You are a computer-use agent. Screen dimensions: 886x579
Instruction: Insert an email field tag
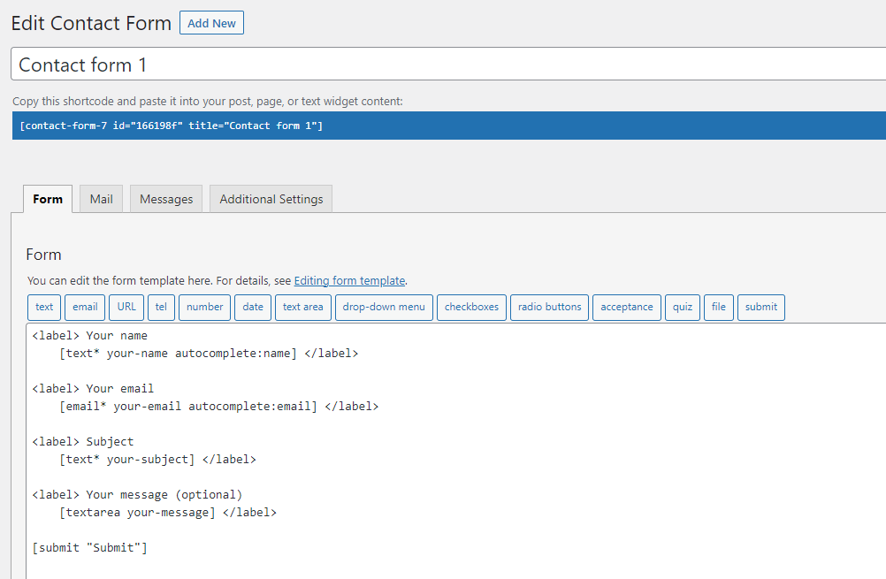85,307
